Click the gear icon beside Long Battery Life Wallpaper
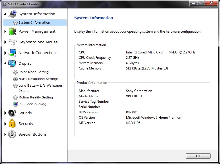The width and height of the screenshot is (220, 164). [15, 86]
